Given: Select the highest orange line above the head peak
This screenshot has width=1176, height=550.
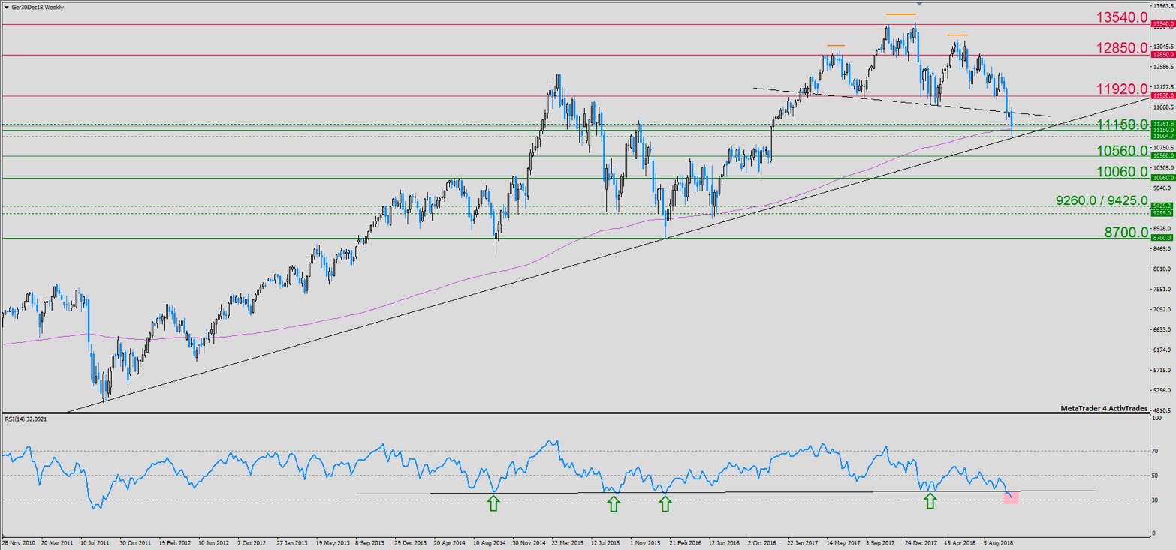Looking at the screenshot, I should [900, 14].
